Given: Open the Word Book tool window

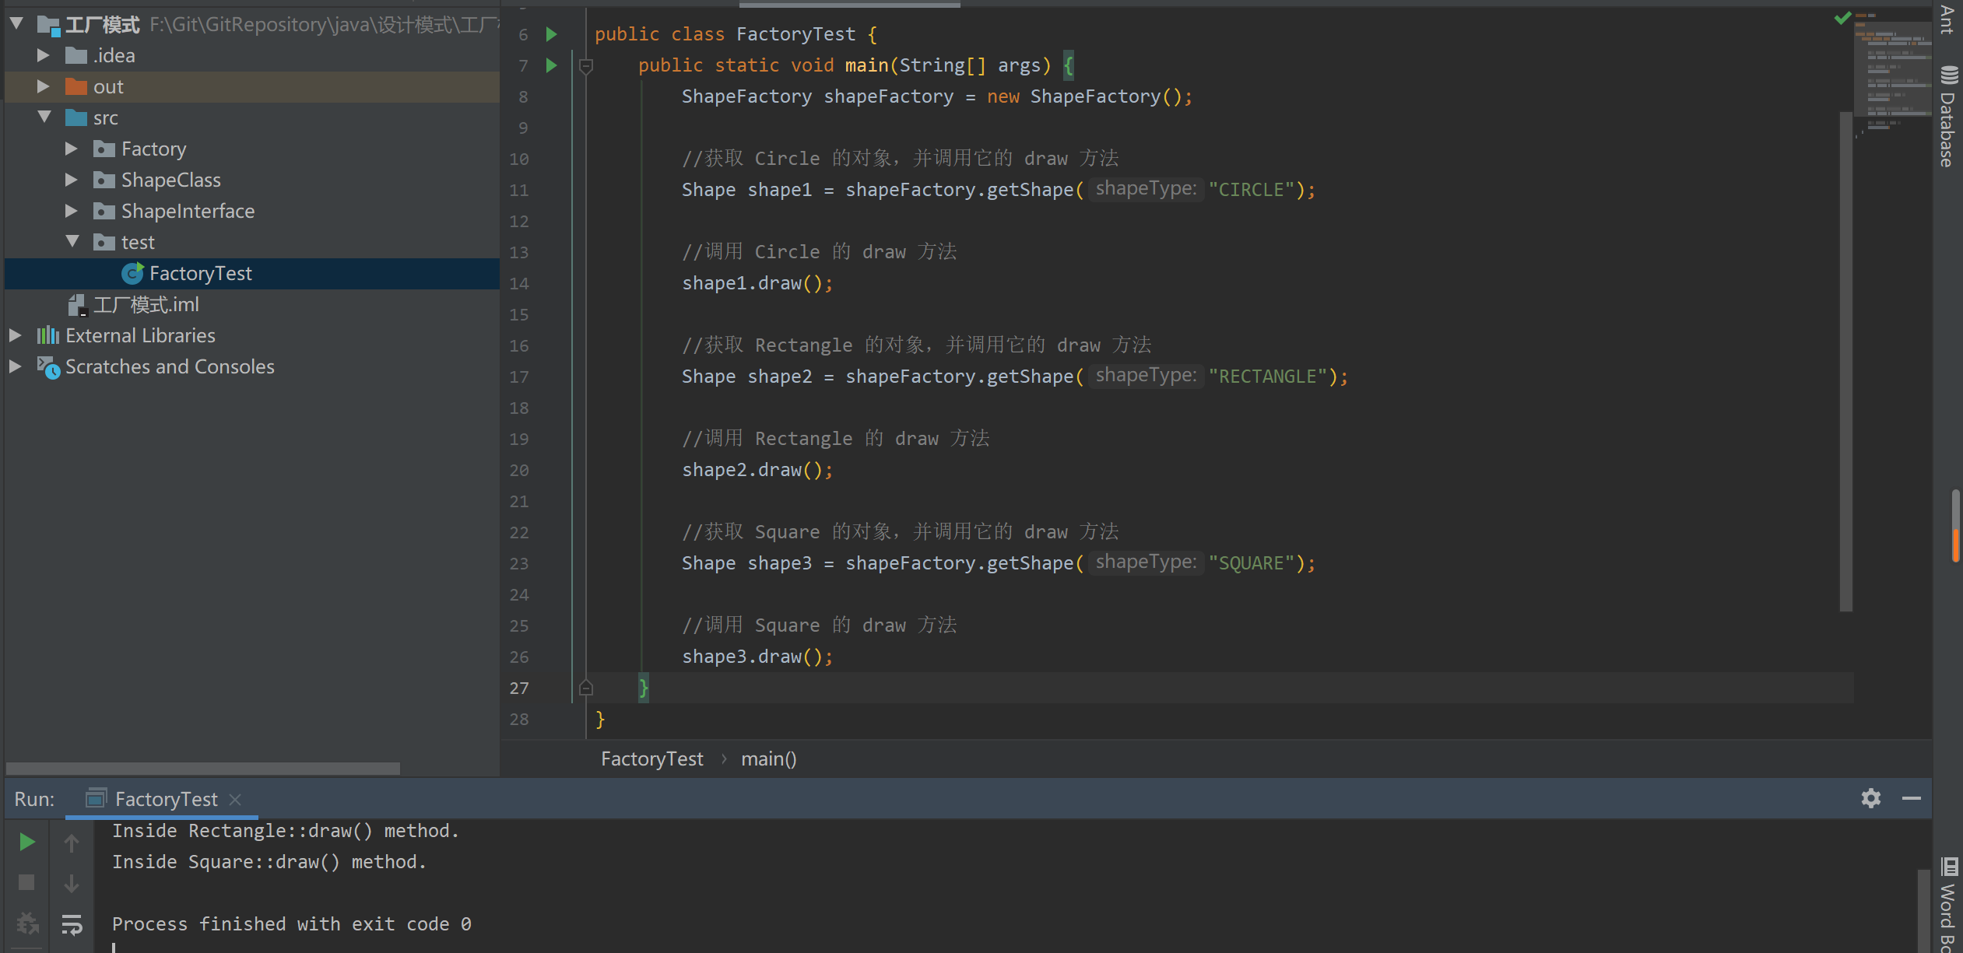Looking at the screenshot, I should pos(1948,905).
